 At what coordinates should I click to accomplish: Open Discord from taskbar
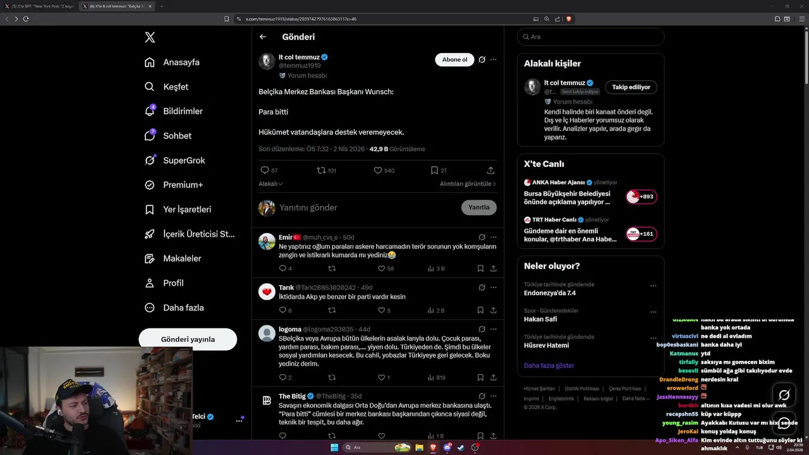point(447,447)
